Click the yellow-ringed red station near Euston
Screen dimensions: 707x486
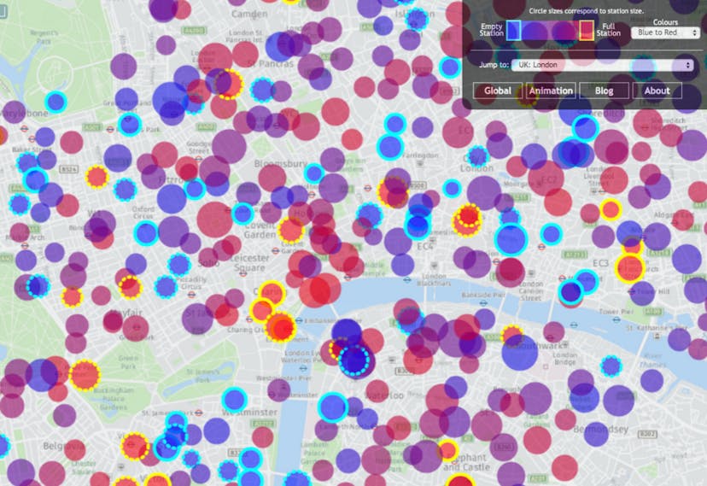coord(228,84)
